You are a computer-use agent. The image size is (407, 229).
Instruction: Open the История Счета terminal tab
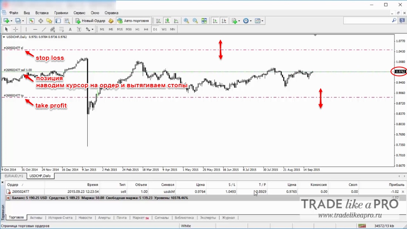point(60,218)
